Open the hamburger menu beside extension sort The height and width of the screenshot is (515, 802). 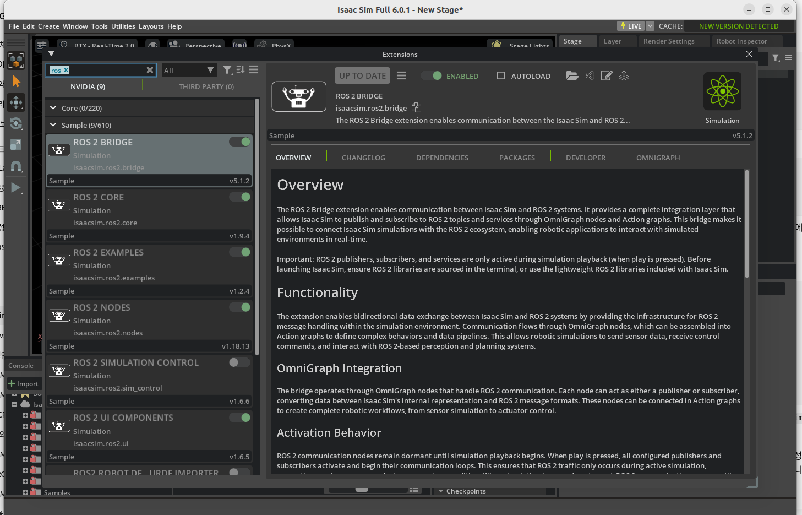click(x=254, y=70)
